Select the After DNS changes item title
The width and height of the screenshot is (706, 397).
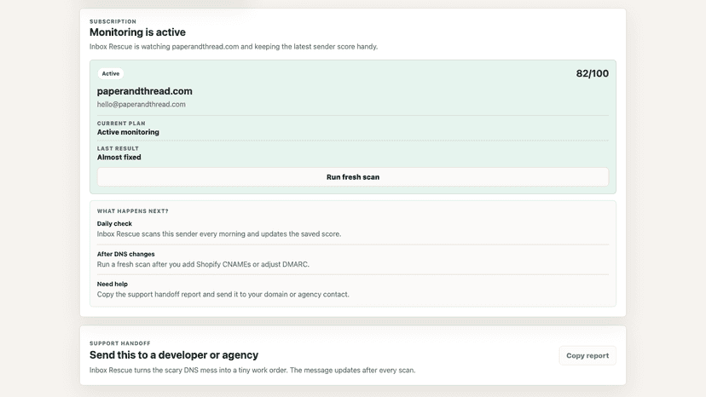pyautogui.click(x=125, y=255)
